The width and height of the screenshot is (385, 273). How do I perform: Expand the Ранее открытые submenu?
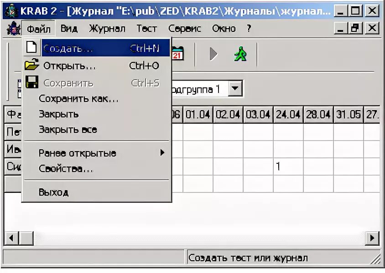97,153
